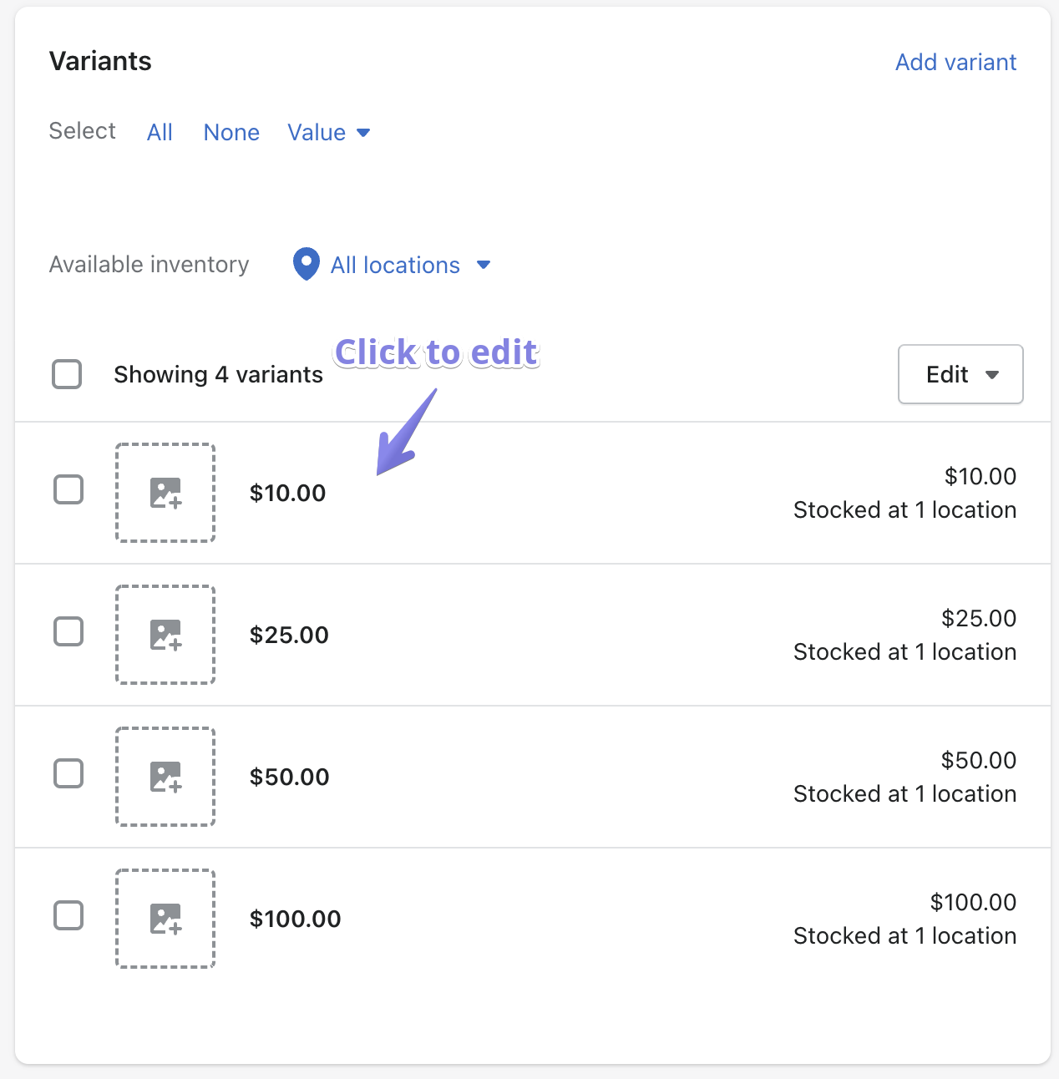This screenshot has width=1059, height=1079.
Task: Click the Add variant link
Action: (955, 62)
